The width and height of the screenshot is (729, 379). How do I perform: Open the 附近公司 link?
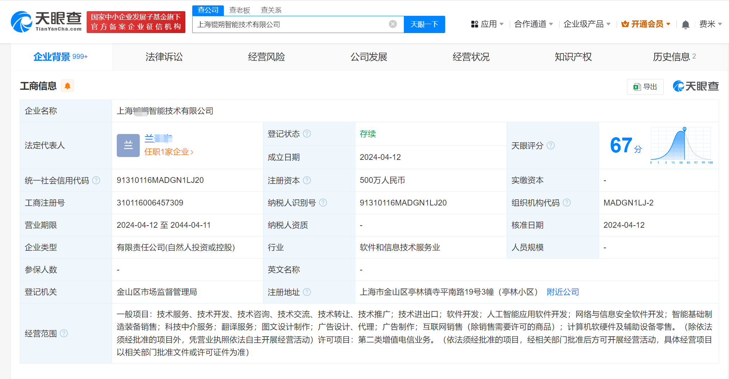click(x=563, y=292)
